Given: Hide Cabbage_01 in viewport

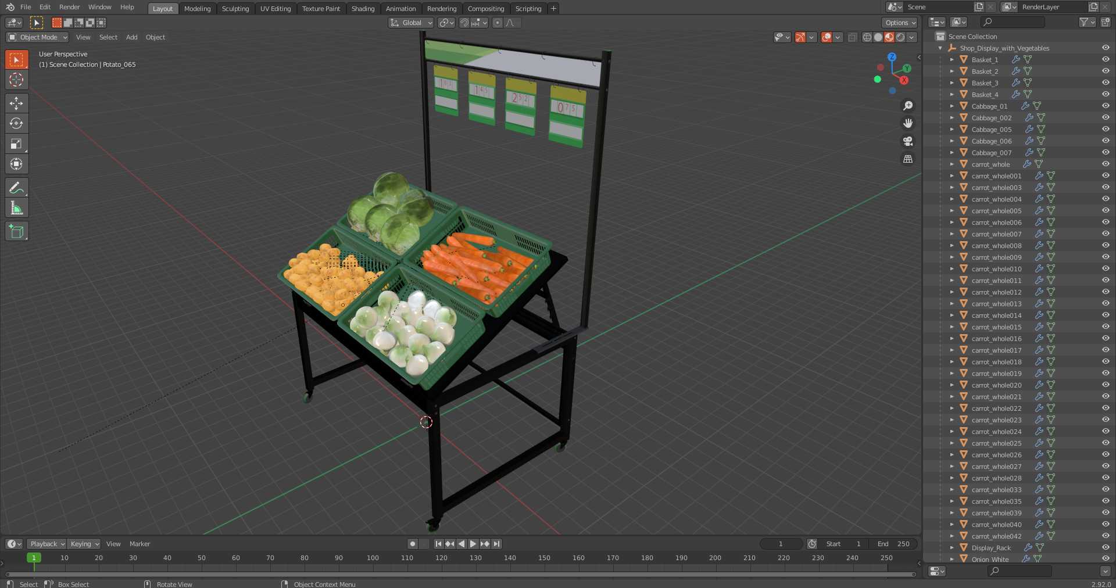Looking at the screenshot, I should 1106,106.
